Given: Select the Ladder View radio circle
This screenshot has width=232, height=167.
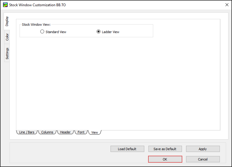Looking at the screenshot, I should pos(98,32).
